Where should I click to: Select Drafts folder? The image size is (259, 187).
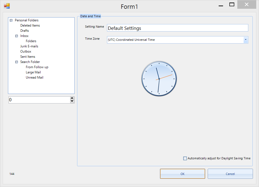pyautogui.click(x=25, y=31)
